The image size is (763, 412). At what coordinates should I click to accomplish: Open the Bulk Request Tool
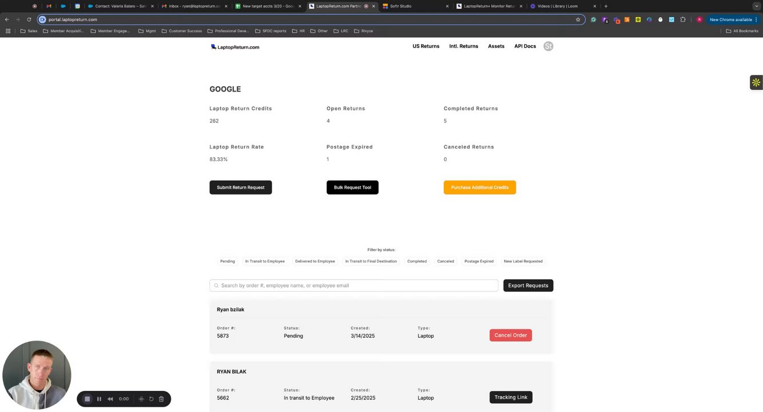(352, 188)
